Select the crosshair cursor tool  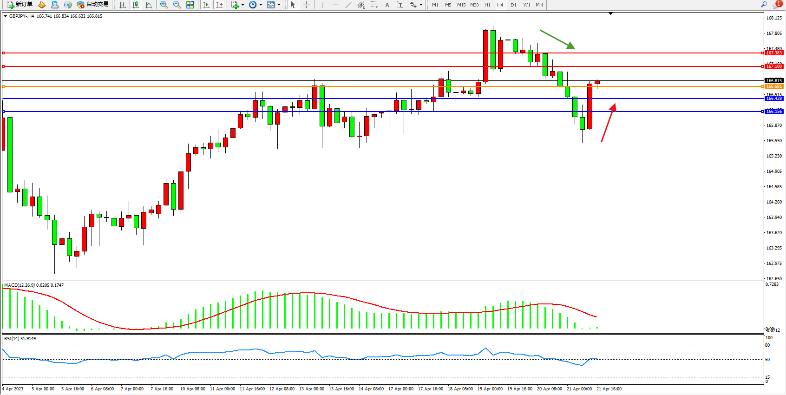(x=307, y=5)
